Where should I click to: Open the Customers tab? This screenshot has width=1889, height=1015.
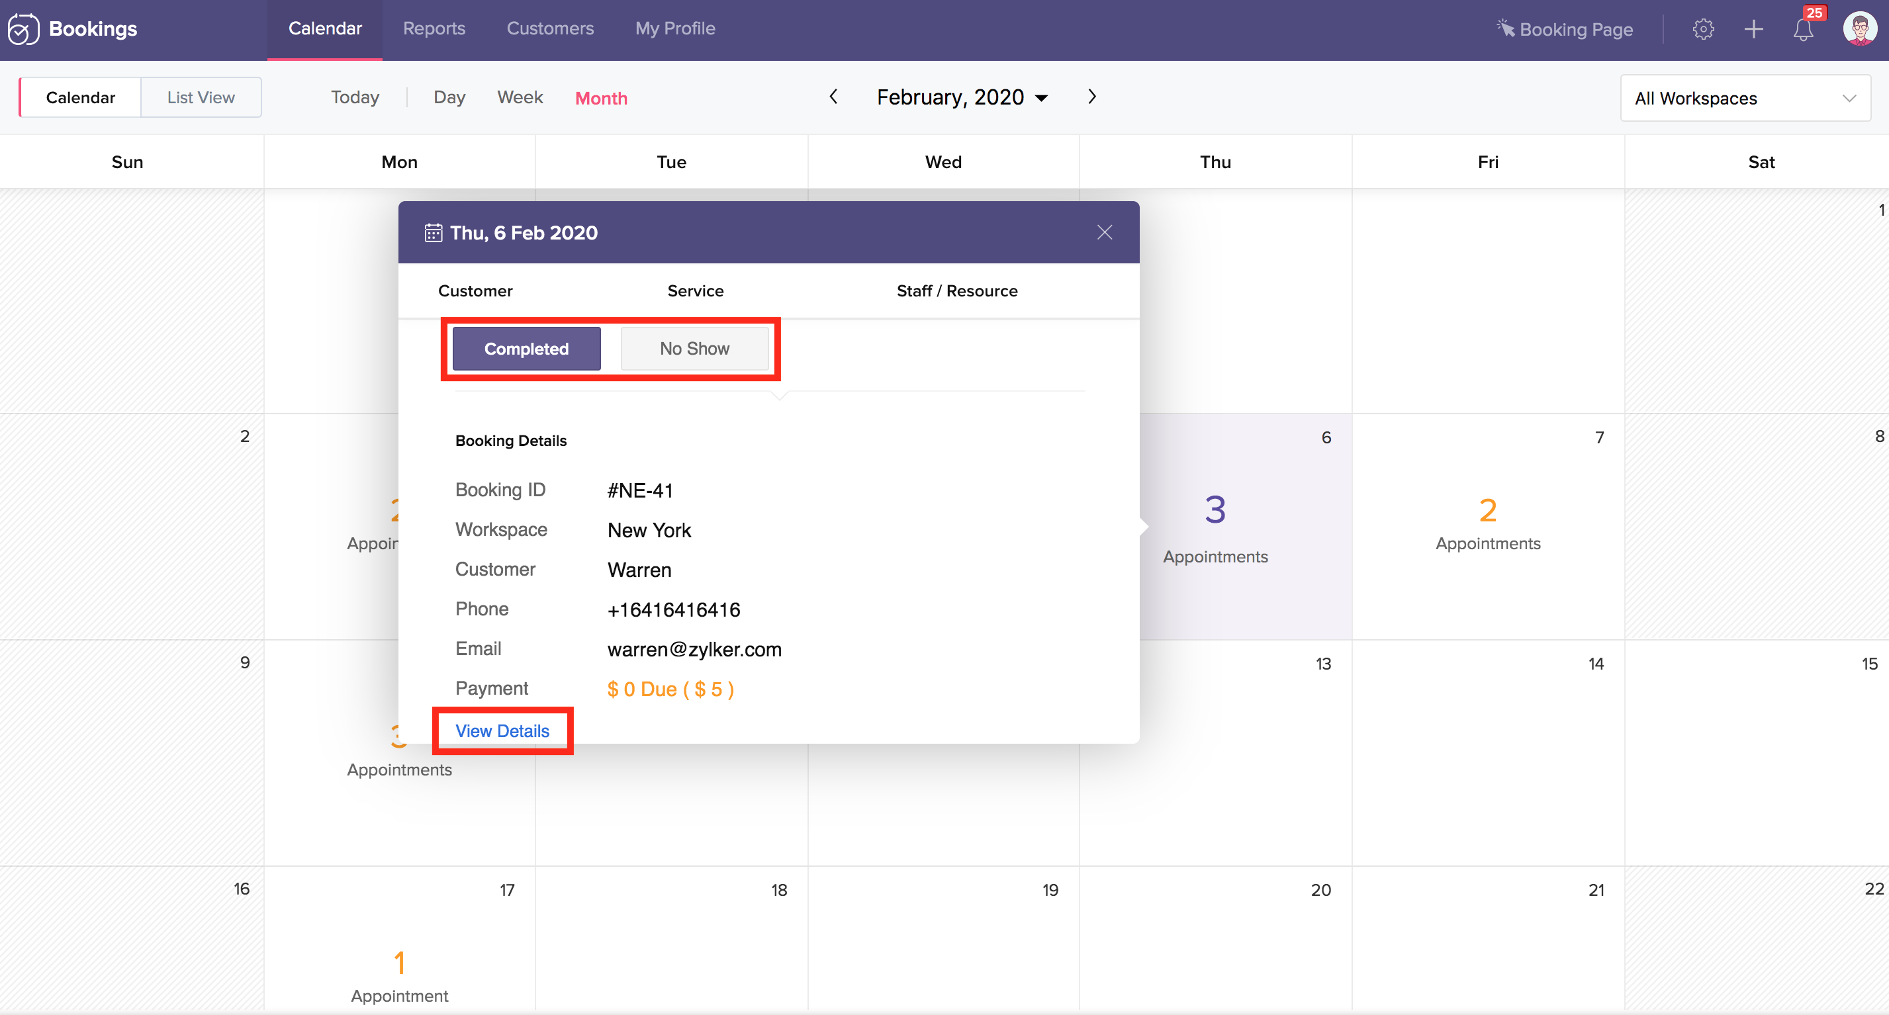pos(550,28)
